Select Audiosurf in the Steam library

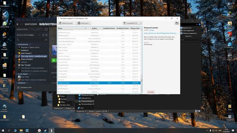tap(25, 50)
